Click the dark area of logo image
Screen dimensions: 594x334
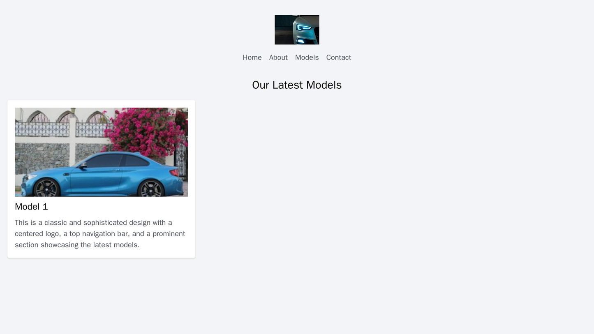tap(284, 30)
